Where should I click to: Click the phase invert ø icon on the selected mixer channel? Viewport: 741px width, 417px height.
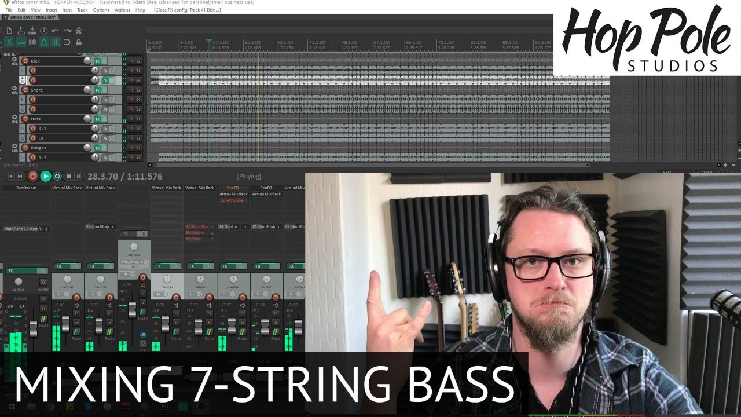point(143,334)
